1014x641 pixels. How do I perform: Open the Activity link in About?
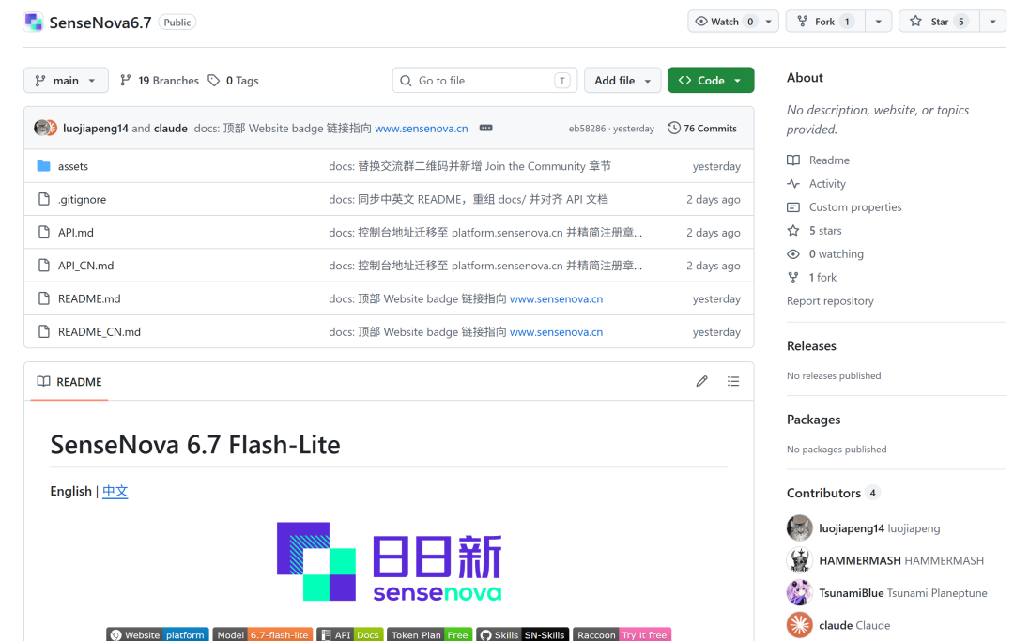(x=827, y=184)
